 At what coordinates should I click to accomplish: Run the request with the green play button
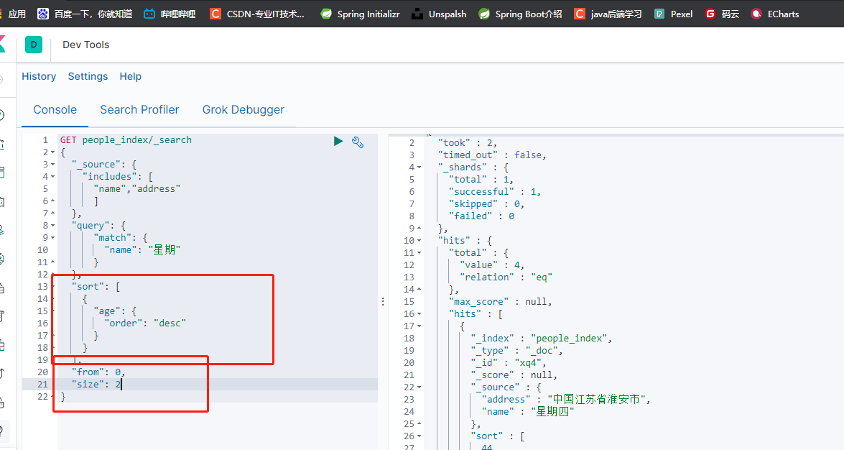(x=338, y=141)
